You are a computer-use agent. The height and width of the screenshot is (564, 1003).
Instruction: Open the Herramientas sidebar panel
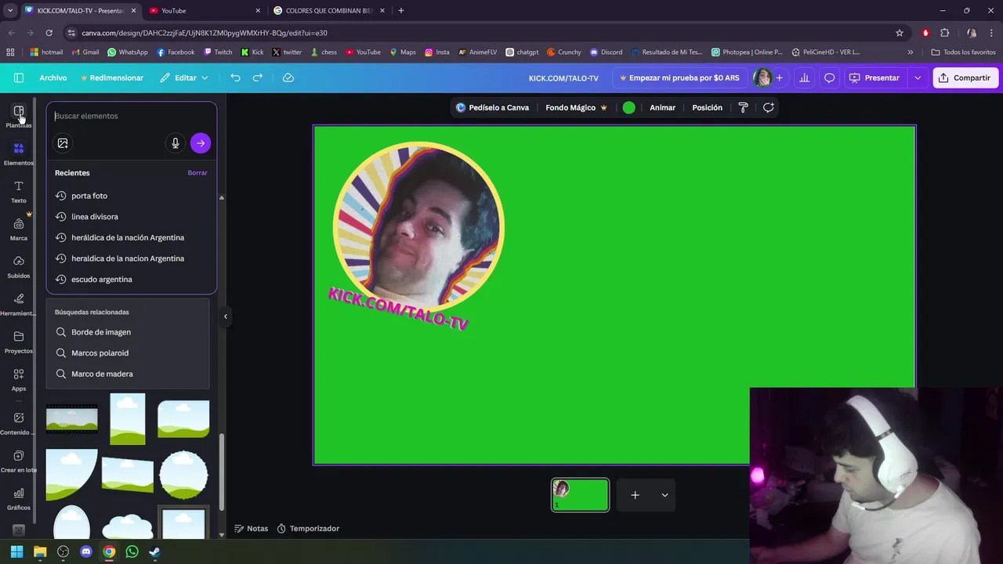(x=19, y=304)
